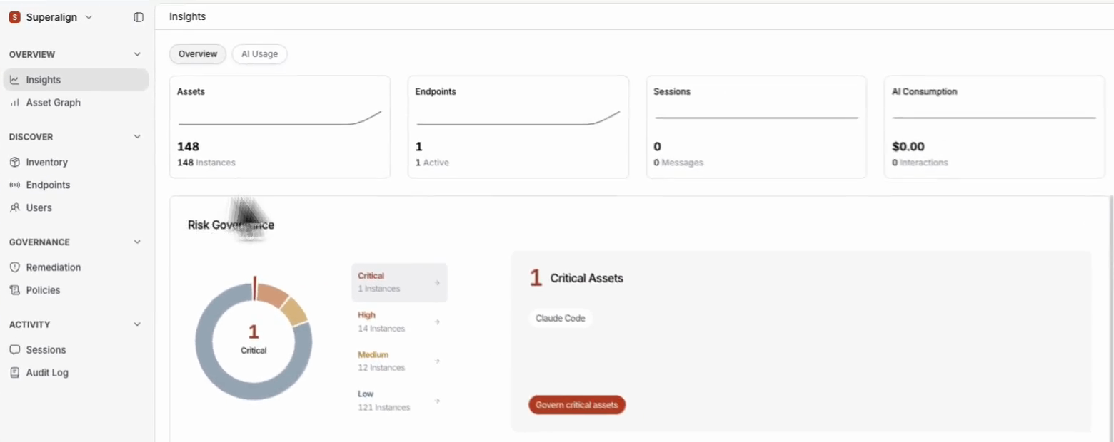1114x442 pixels.
Task: Collapse the DISCOVER section
Action: tap(137, 136)
